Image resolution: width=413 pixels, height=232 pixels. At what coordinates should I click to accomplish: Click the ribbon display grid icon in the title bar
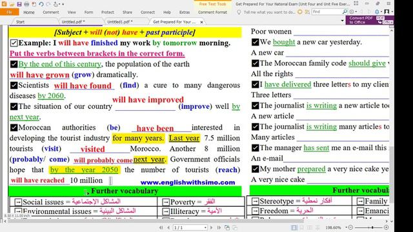click(356, 3)
